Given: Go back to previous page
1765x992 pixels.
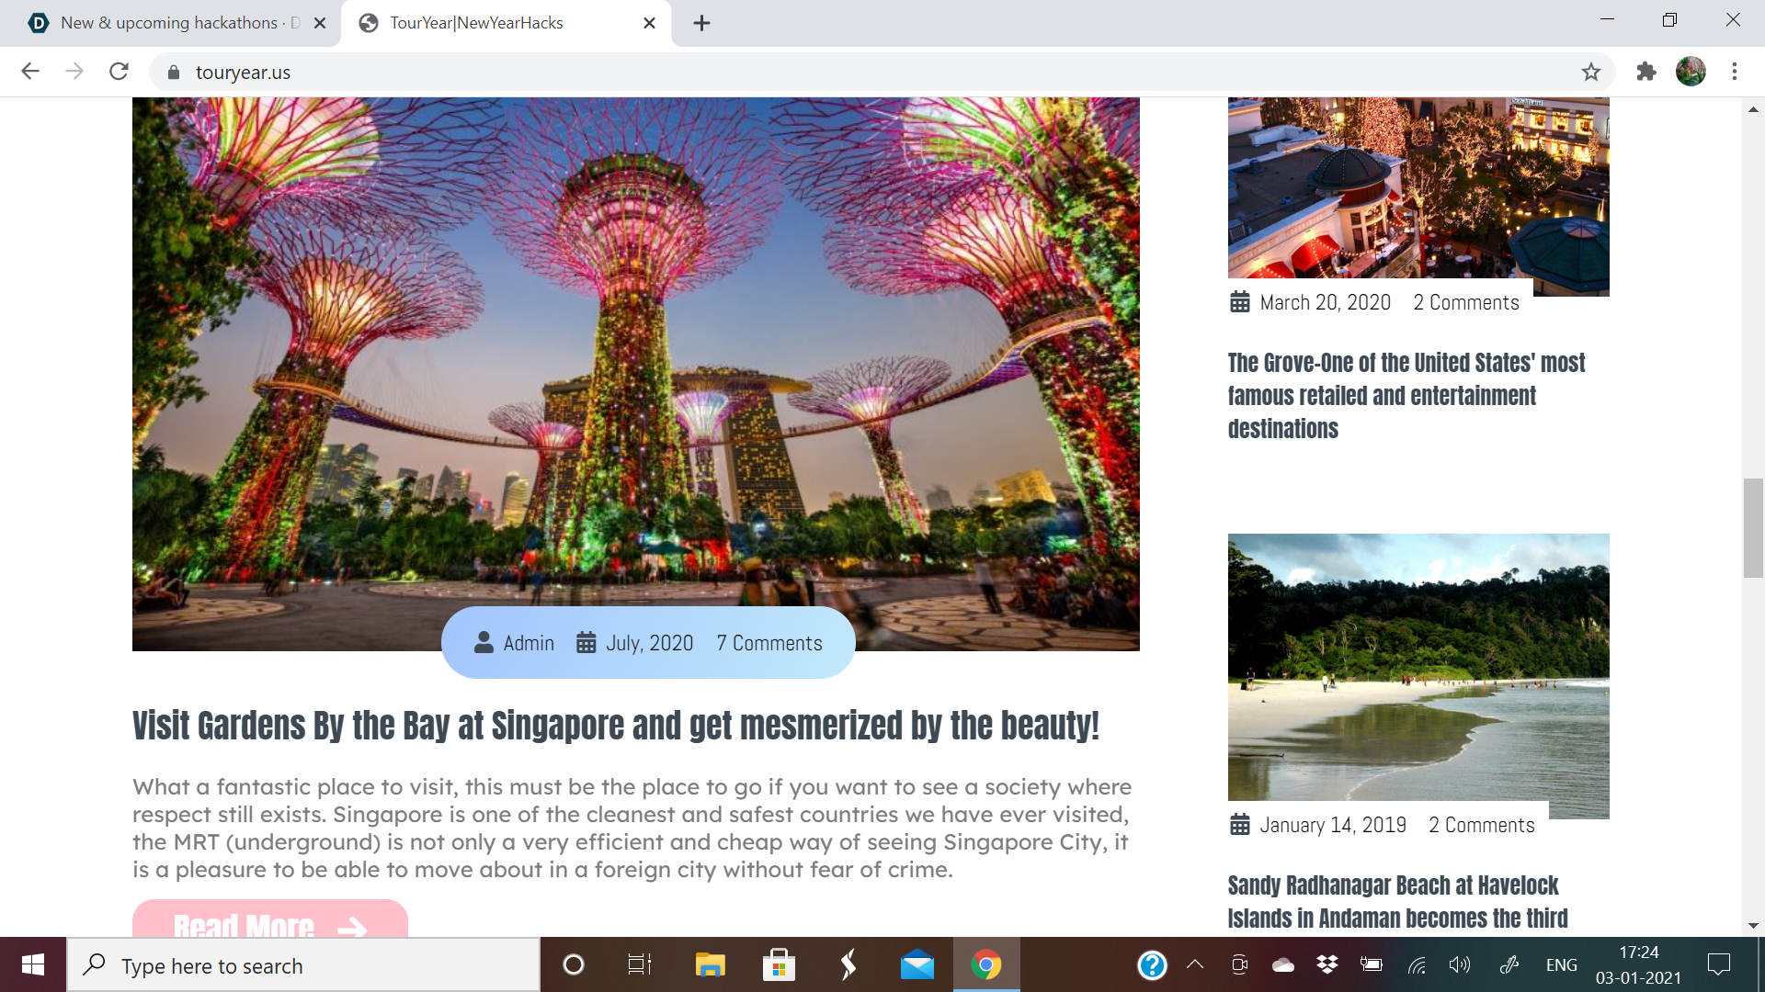Looking at the screenshot, I should (x=30, y=72).
